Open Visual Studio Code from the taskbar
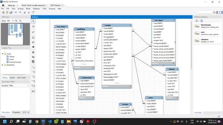223x125 pixels. coord(49,122)
